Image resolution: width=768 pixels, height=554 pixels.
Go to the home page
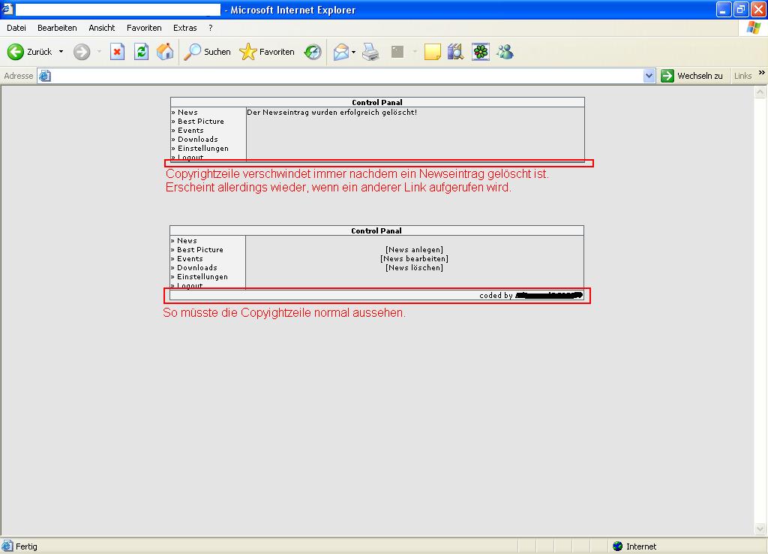coord(165,52)
